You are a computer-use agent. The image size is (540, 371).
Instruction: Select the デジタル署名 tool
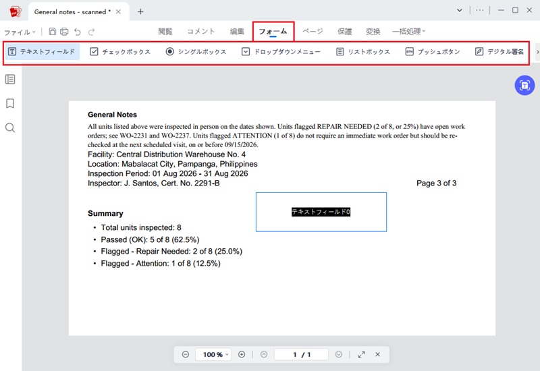(x=500, y=52)
